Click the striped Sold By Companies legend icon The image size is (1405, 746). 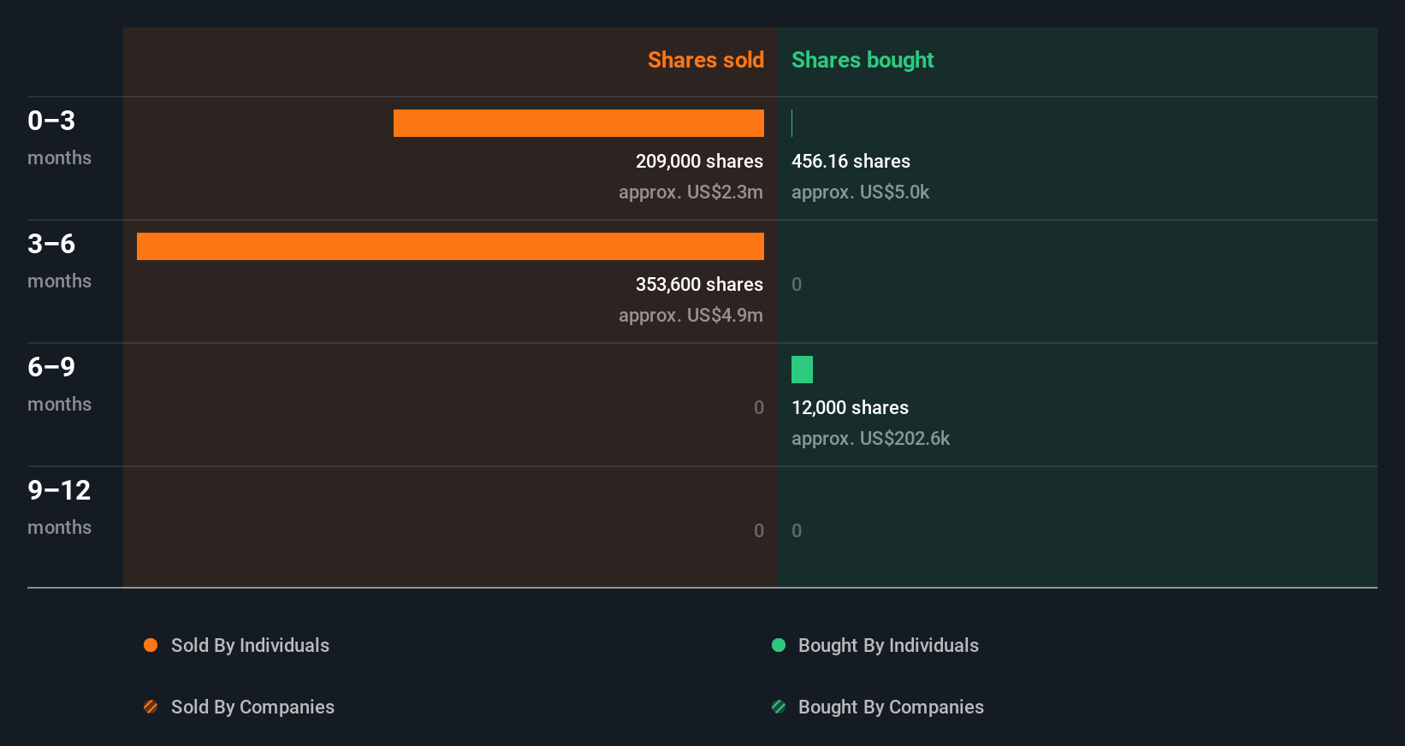[151, 707]
